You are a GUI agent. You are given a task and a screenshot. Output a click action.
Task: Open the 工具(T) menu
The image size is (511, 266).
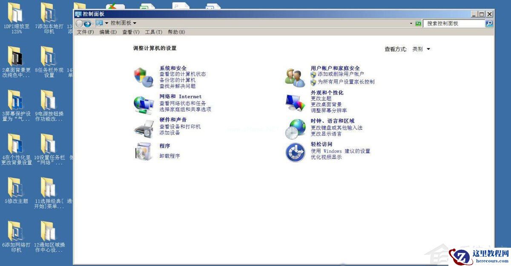(x=155, y=32)
